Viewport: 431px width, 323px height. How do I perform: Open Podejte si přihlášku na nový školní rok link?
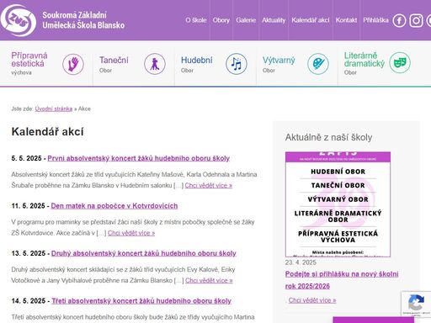342,280
